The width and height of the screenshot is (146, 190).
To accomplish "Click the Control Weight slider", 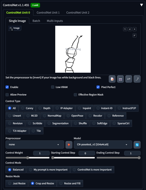I will pos(27,158).
